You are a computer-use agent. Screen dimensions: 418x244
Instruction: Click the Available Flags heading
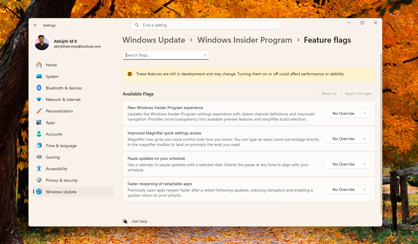point(138,94)
